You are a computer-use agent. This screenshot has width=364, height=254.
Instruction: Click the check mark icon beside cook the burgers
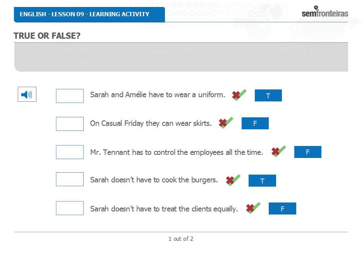pos(233,180)
